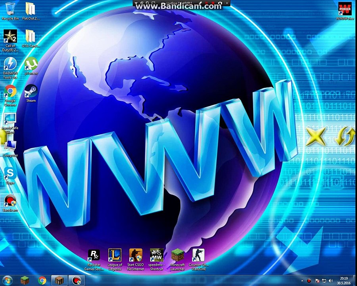Screen dimensions: 357x286
Task: Click the magnifier icon in Bandicam bar
Action: (x=147, y=3)
